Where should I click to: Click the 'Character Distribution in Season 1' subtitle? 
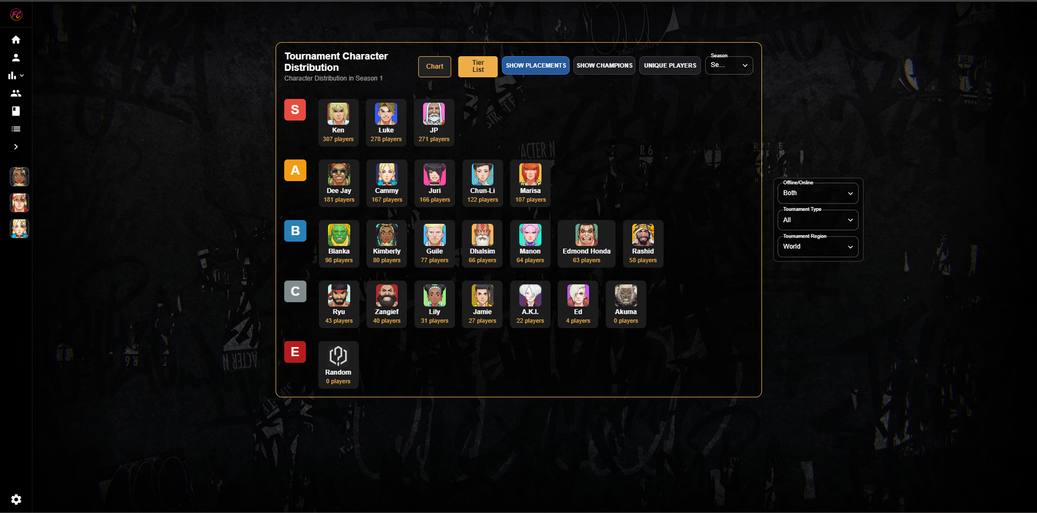[333, 78]
